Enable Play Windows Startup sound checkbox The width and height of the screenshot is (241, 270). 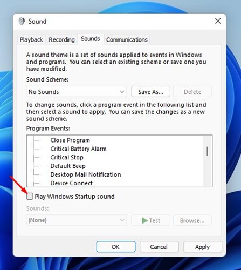click(x=30, y=196)
